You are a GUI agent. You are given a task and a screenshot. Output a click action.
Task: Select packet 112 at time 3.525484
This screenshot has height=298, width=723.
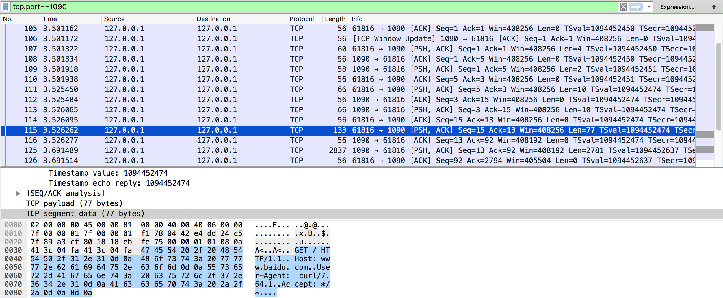click(348, 100)
